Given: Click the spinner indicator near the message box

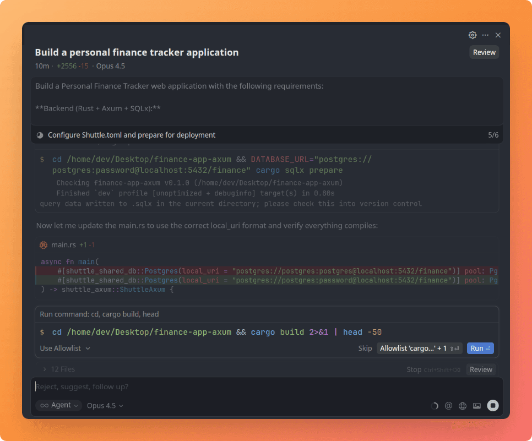Looking at the screenshot, I should tap(435, 405).
